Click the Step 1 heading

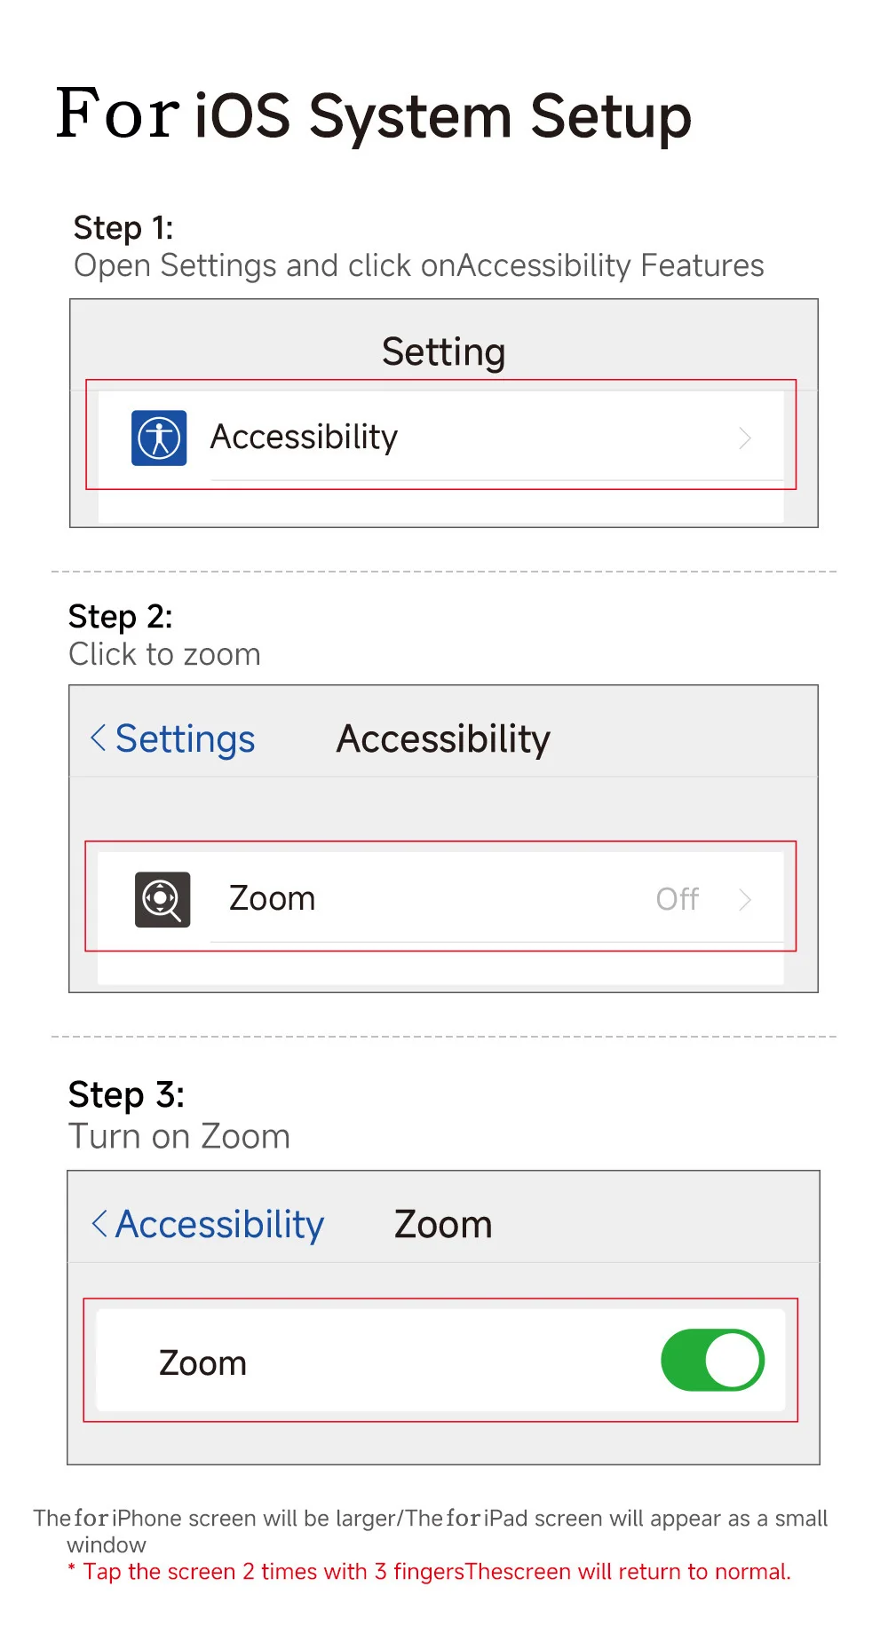123,228
